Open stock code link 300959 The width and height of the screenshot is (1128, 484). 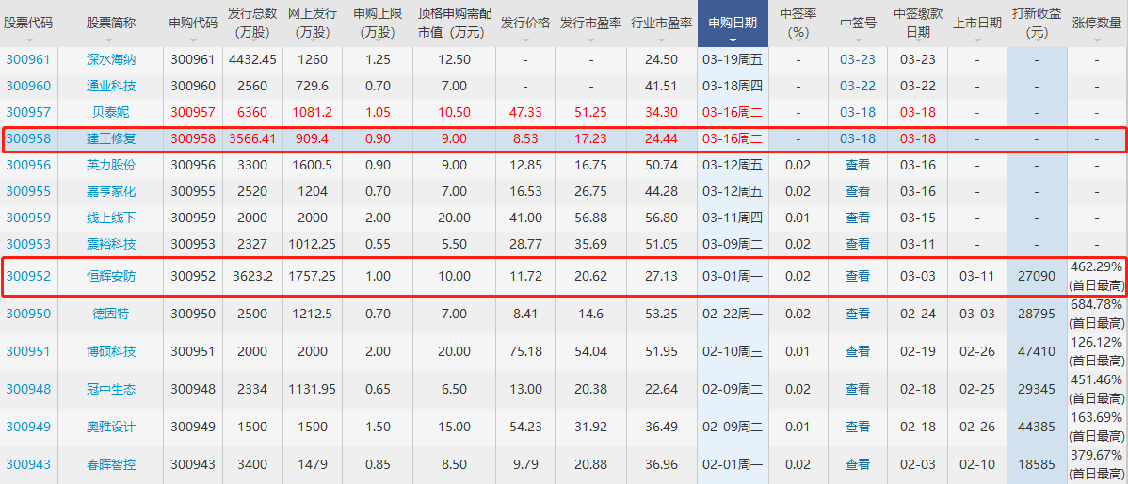[x=28, y=218]
